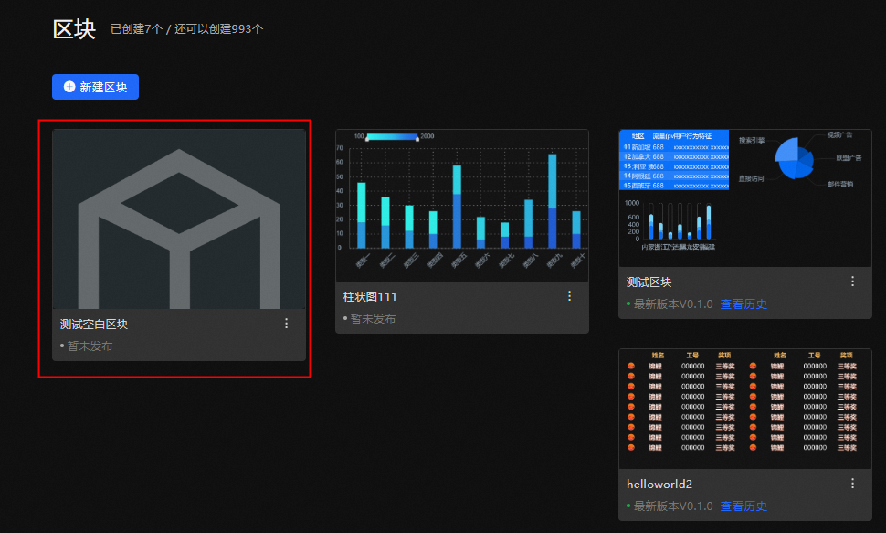Viewport: 886px width, 533px height.
Task: Open the helloworld2 table thumbnail
Action: point(745,409)
